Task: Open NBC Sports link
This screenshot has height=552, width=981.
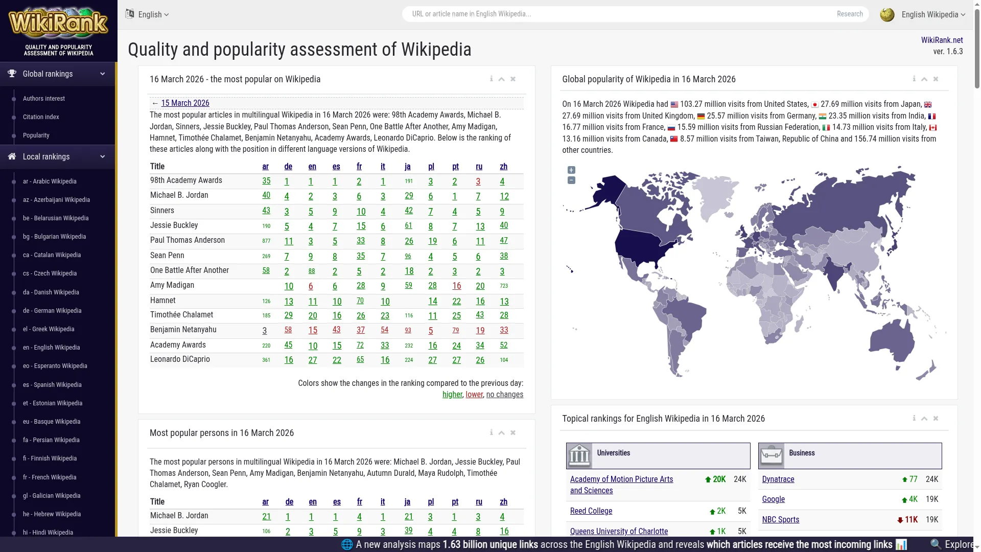Action: [x=780, y=519]
